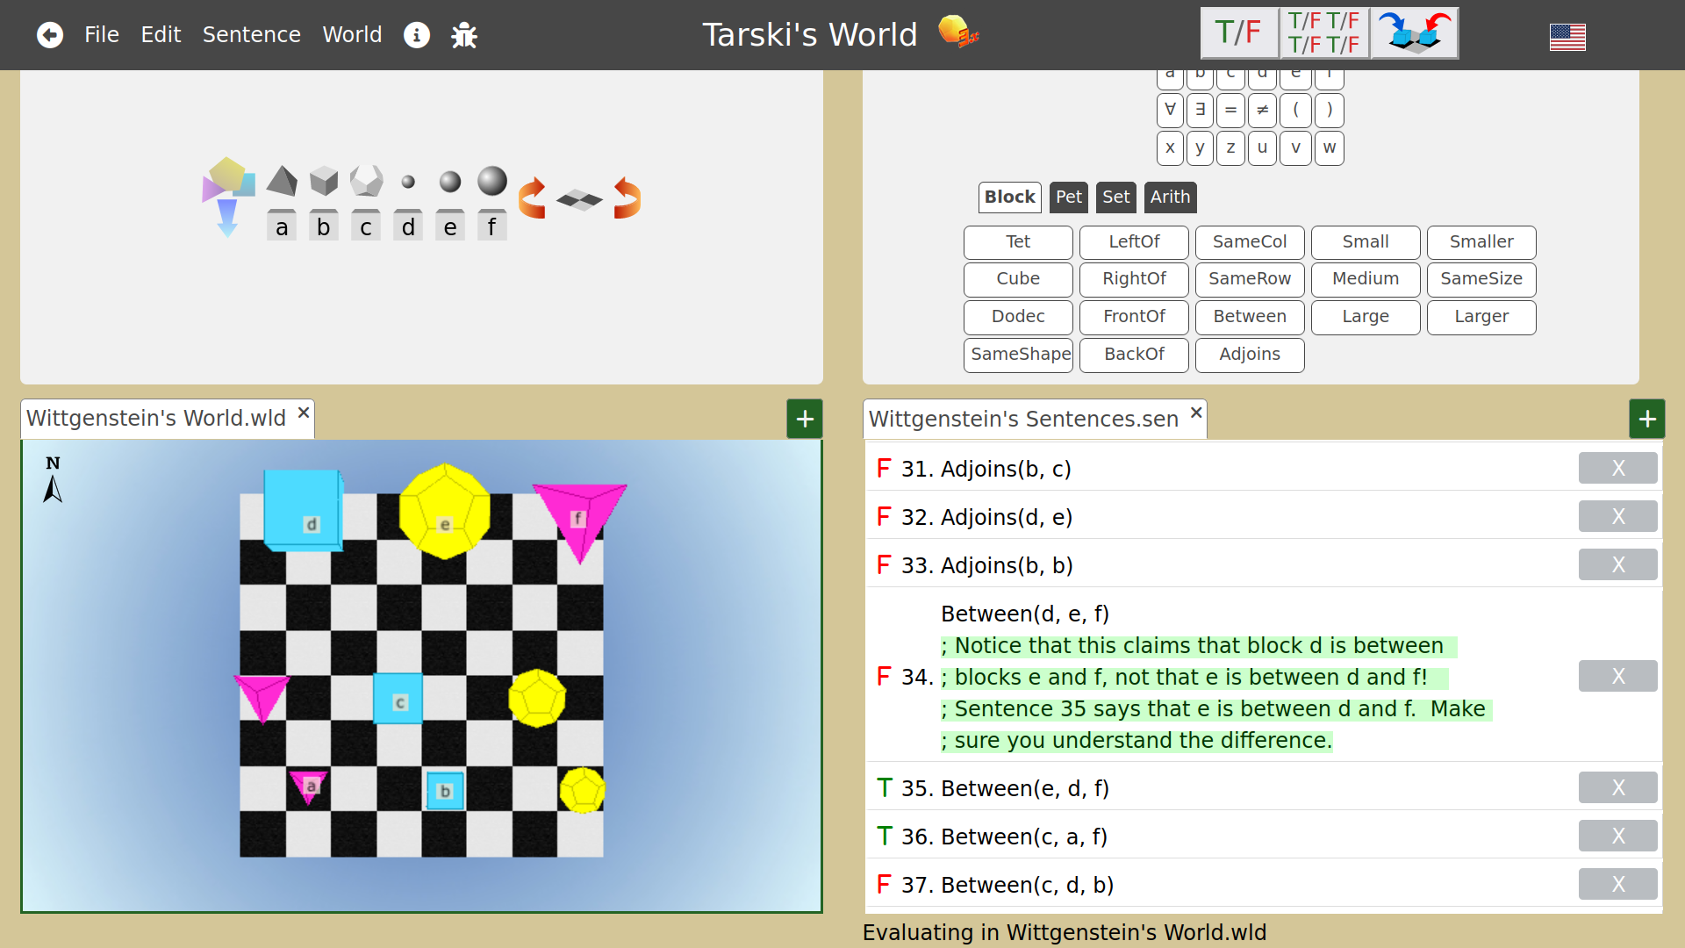
Task: Open the info icon in the menu bar
Action: point(416,35)
